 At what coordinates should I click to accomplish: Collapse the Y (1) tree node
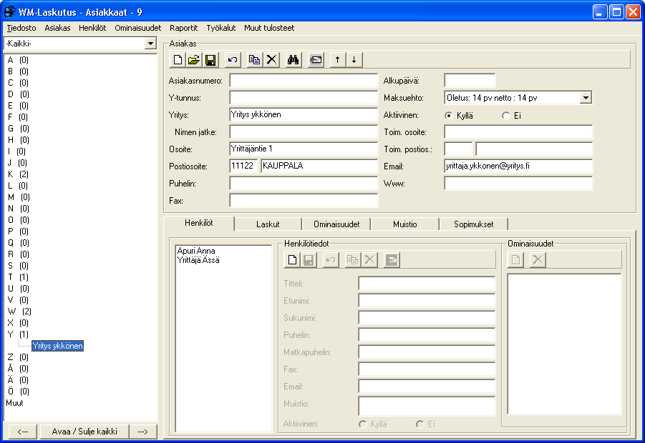click(x=18, y=334)
